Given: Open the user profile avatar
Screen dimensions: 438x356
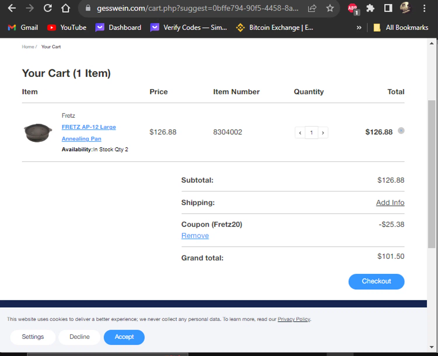Looking at the screenshot, I should [406, 8].
